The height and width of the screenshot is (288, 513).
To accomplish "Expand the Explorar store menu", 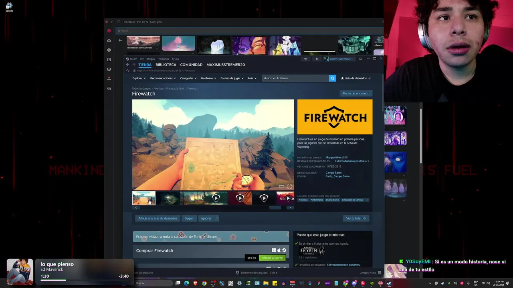I will (139, 78).
